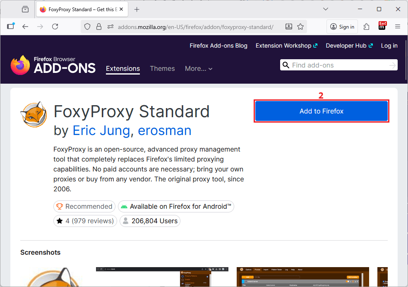Click the back navigation arrow

coord(25,27)
